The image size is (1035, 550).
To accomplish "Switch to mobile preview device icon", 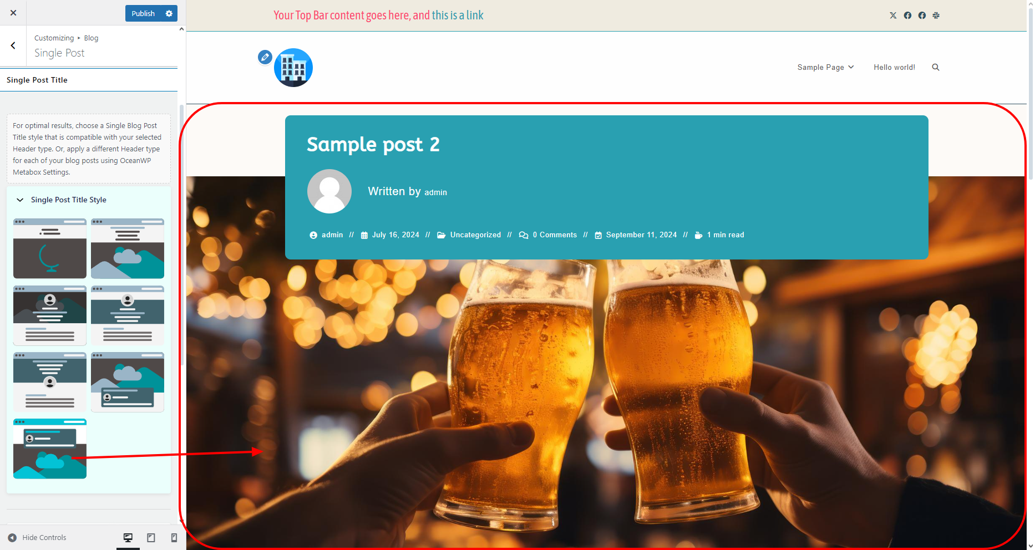I will click(x=174, y=538).
